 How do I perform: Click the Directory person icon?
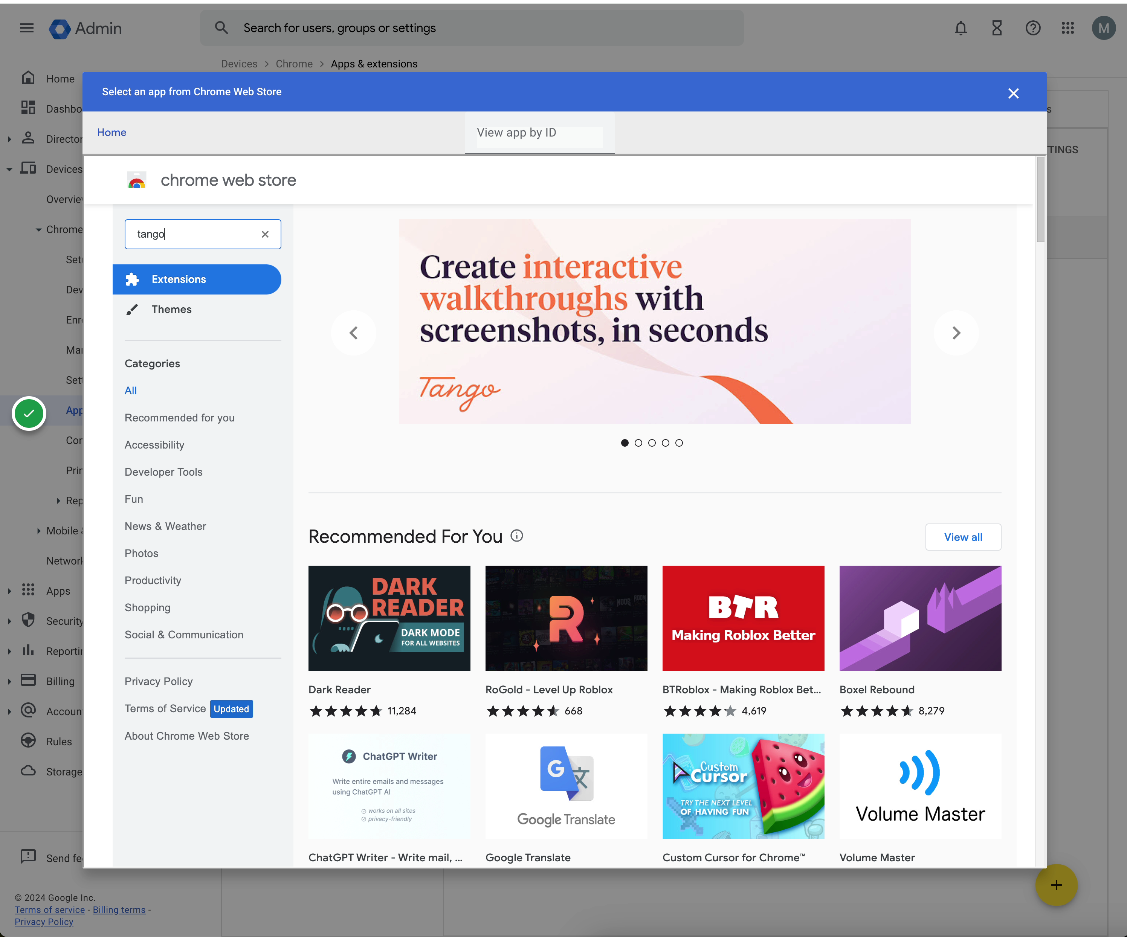(x=28, y=138)
